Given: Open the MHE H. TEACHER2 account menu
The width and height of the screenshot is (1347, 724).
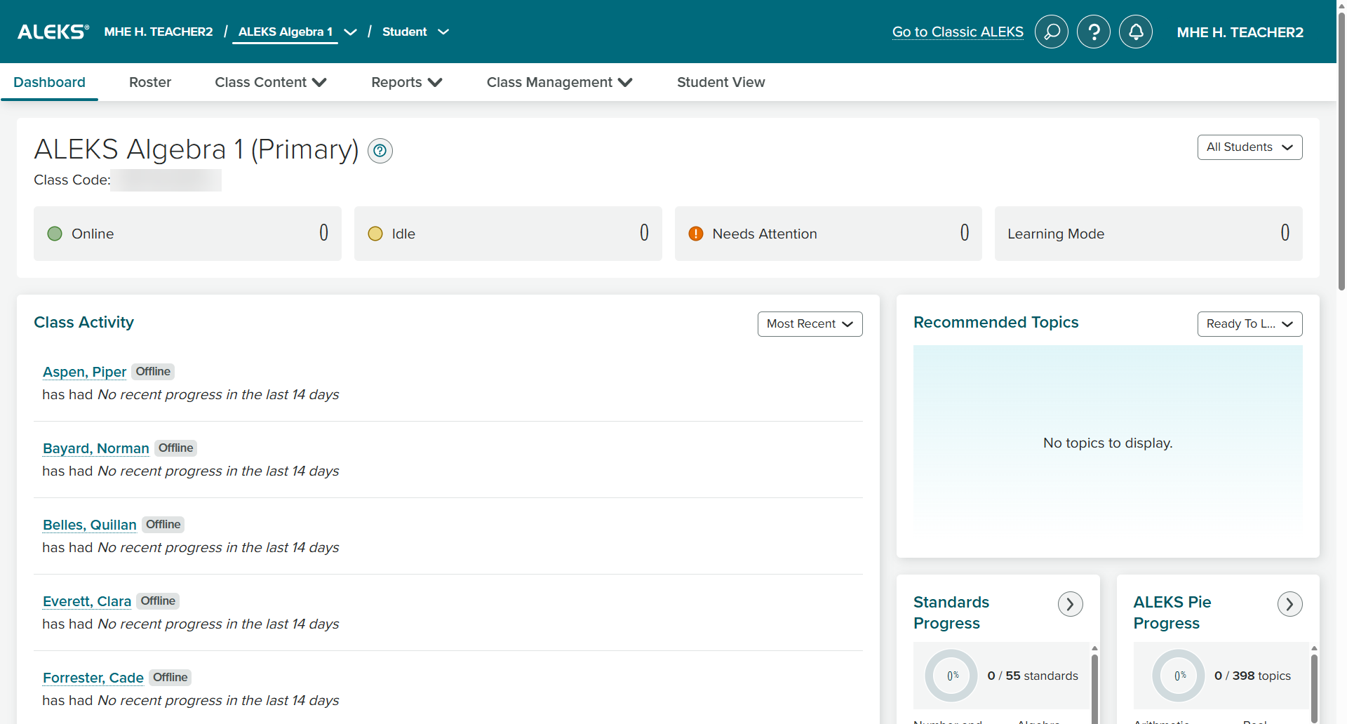Looking at the screenshot, I should [x=1240, y=32].
